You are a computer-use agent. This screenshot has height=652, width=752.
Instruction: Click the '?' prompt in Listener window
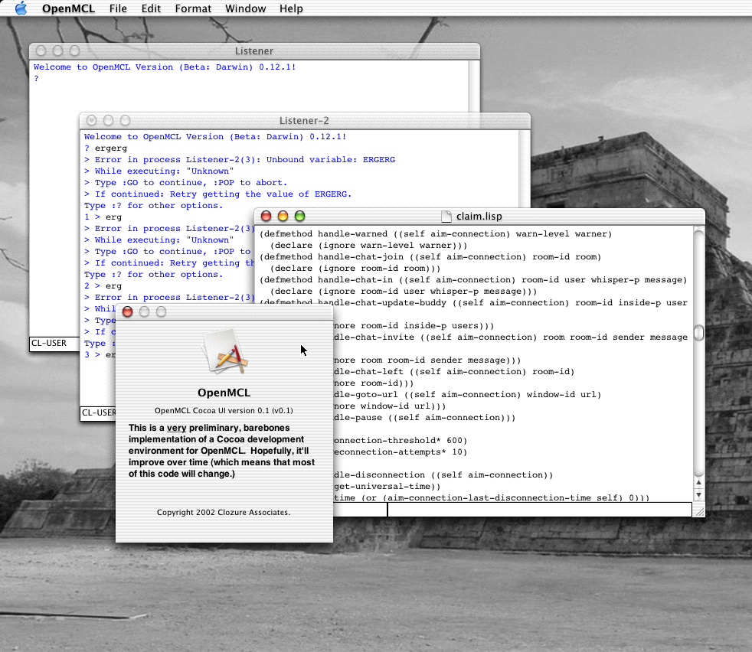pyautogui.click(x=37, y=79)
